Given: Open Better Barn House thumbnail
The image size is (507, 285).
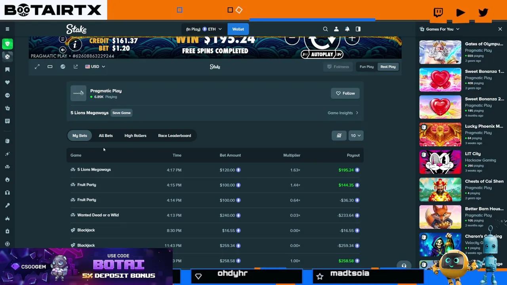Looking at the screenshot, I should [440, 217].
